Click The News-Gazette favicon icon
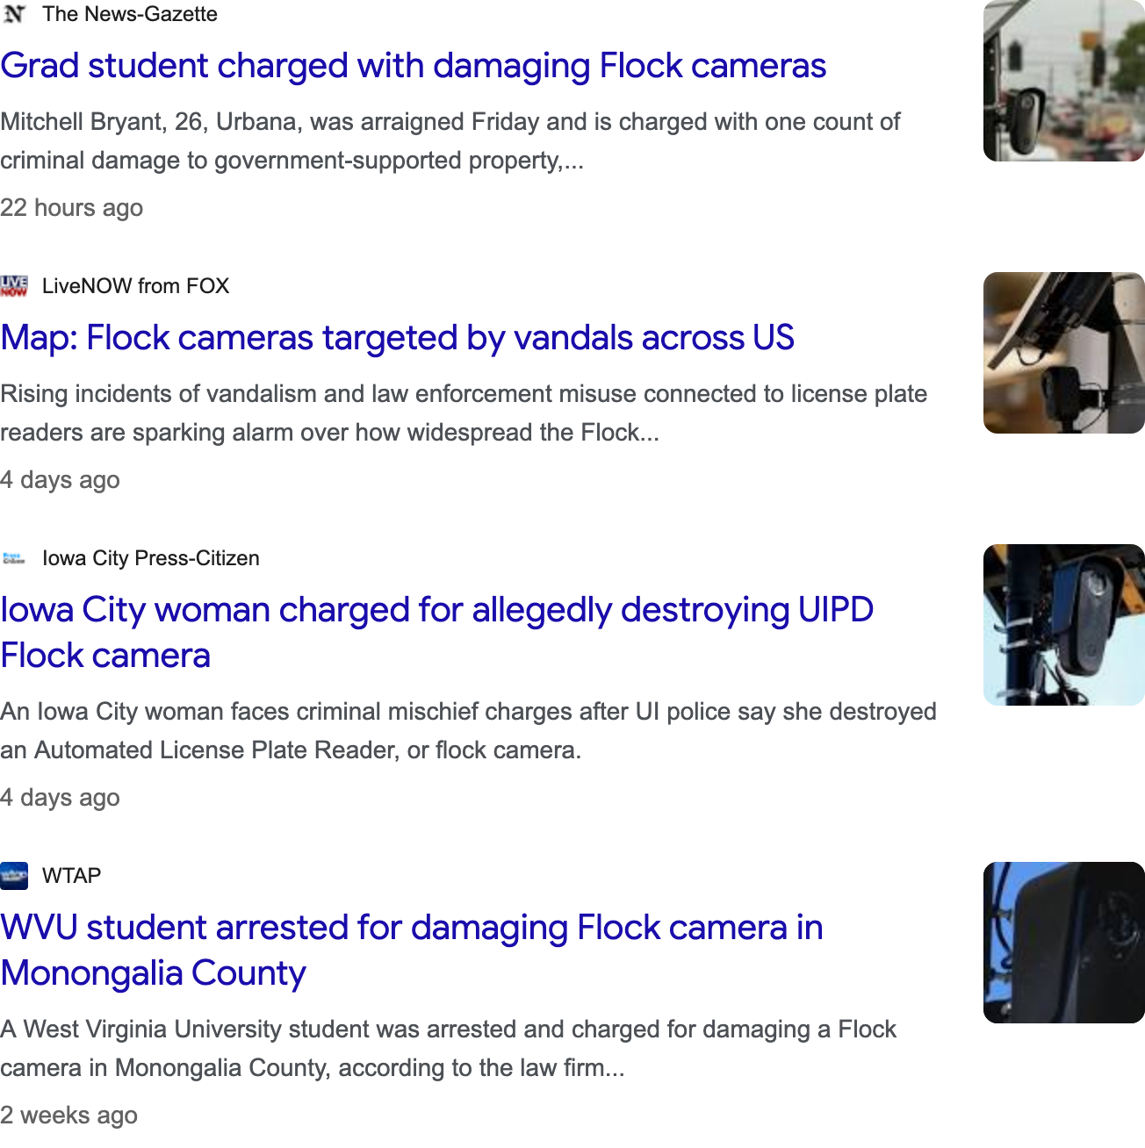 click(14, 14)
